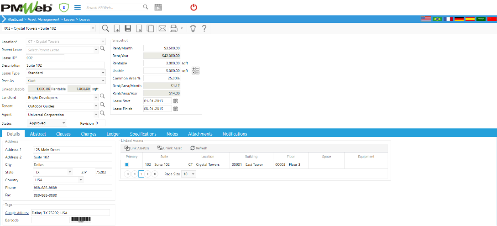Switch language to the US flag
Viewport: 497px width, 226px height.
pos(426,19)
